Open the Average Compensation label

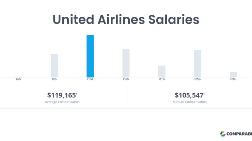62,102
